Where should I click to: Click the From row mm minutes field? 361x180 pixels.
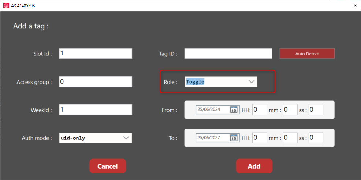coord(290,110)
